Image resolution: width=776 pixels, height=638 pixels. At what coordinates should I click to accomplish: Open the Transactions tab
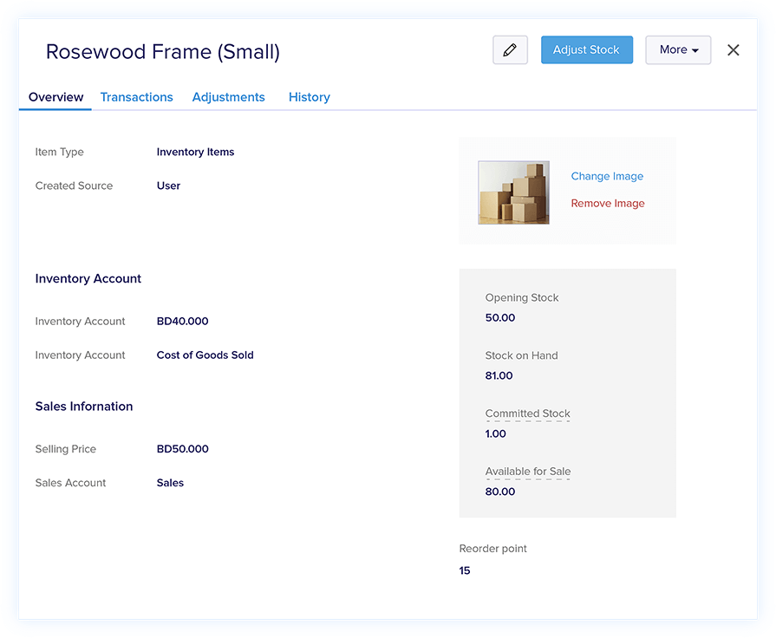tap(137, 97)
